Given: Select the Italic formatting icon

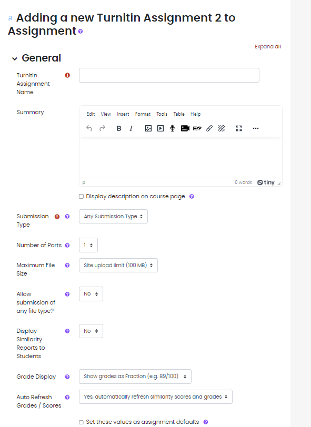Looking at the screenshot, I should tap(131, 128).
